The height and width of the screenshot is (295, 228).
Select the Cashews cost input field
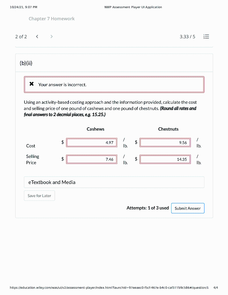92,142
